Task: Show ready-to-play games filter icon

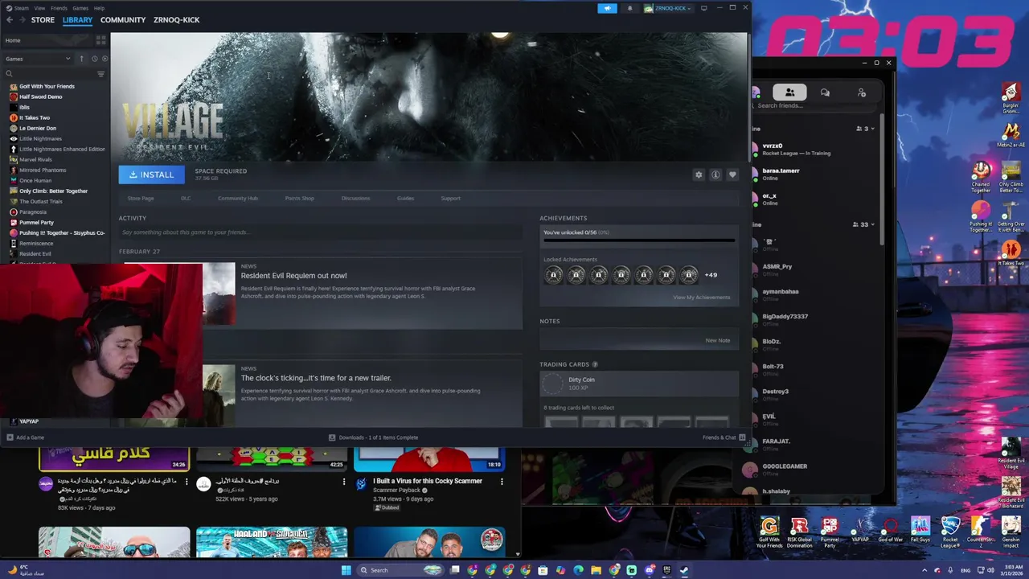Action: coord(105,59)
